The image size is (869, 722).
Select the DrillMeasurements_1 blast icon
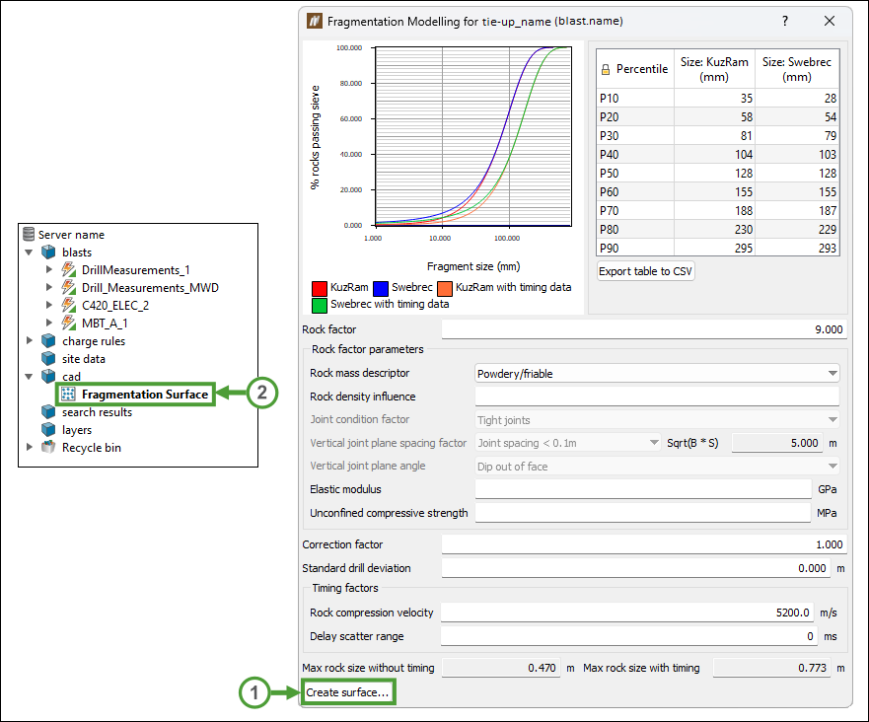(69, 270)
